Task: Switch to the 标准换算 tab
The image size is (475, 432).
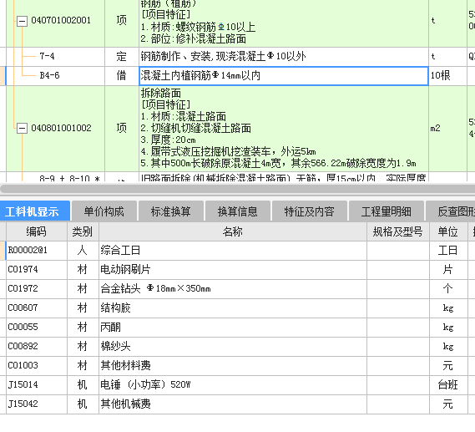Action: point(171,211)
